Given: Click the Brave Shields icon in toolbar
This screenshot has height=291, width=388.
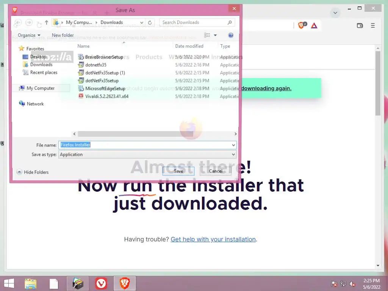Looking at the screenshot, I should pos(302,25).
